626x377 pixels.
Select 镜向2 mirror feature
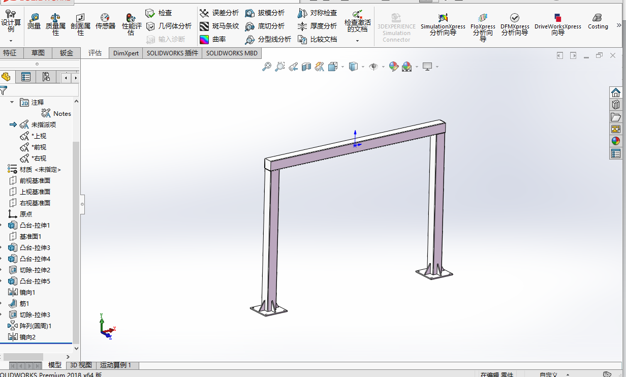(x=22, y=337)
